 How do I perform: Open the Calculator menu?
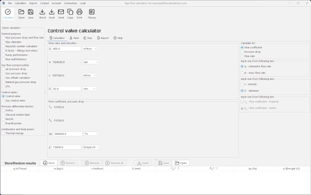coord(20,3)
